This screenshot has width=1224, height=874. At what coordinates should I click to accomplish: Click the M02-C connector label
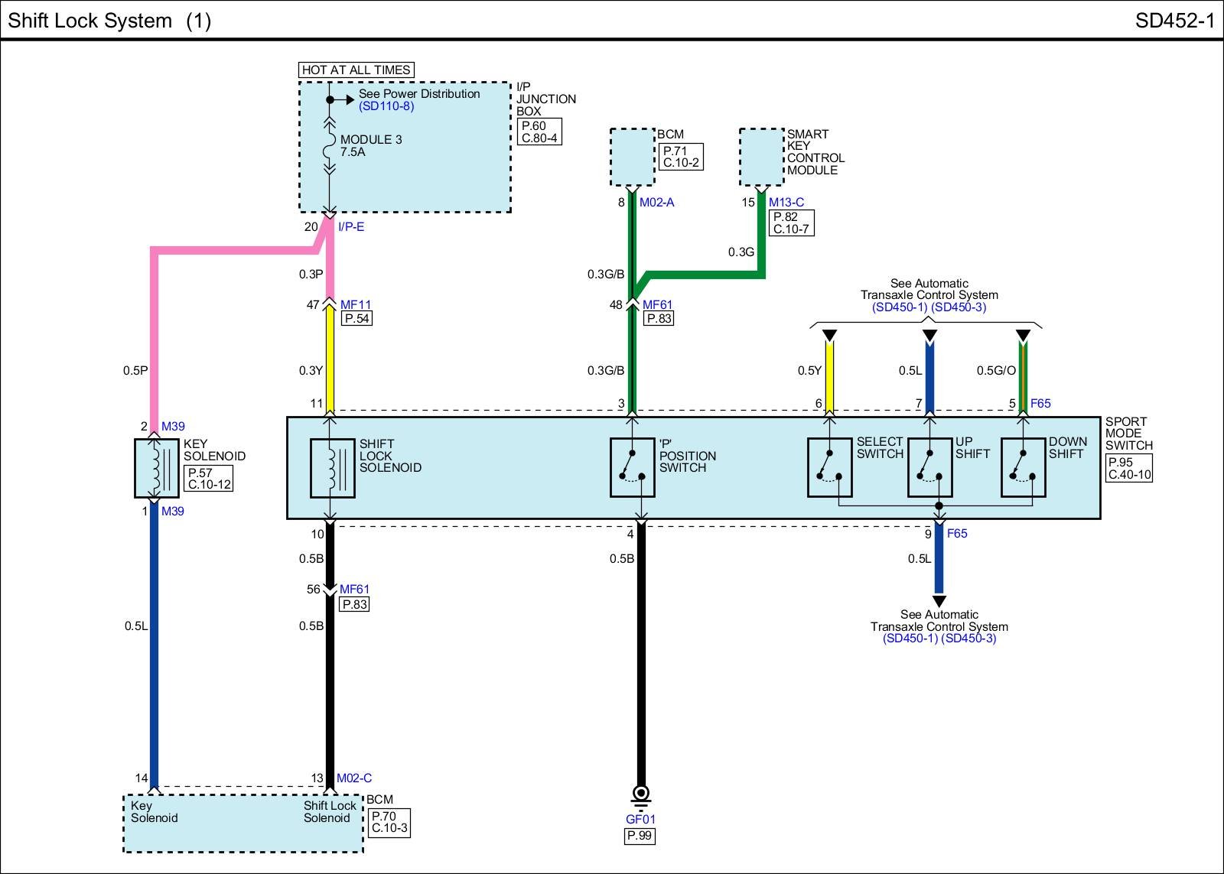click(x=354, y=778)
